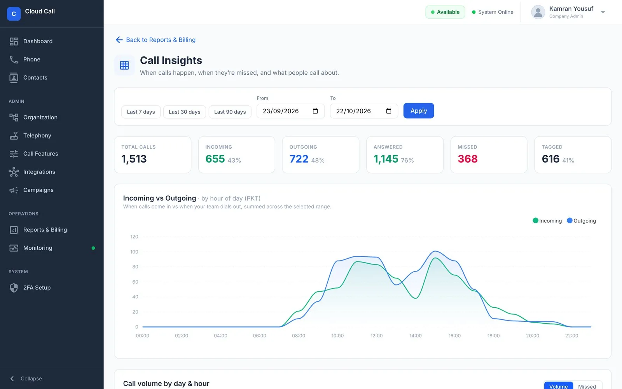Viewport: 622px width, 389px height.
Task: Open the Dashboard menu item
Action: [52, 41]
